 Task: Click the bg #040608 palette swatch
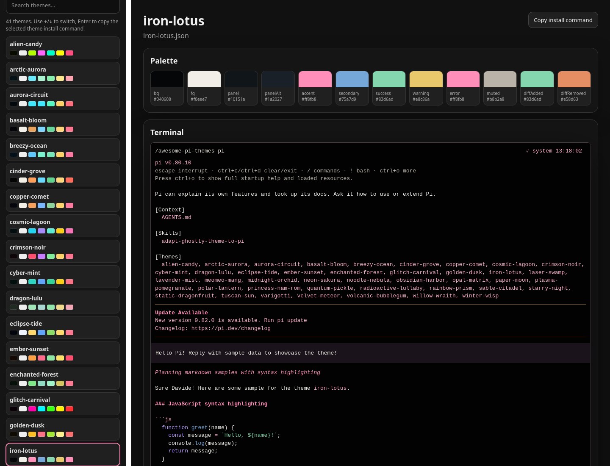click(x=167, y=88)
